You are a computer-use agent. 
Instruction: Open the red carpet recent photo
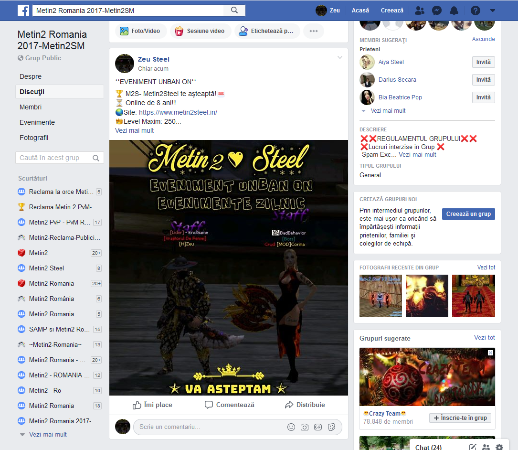(474, 296)
